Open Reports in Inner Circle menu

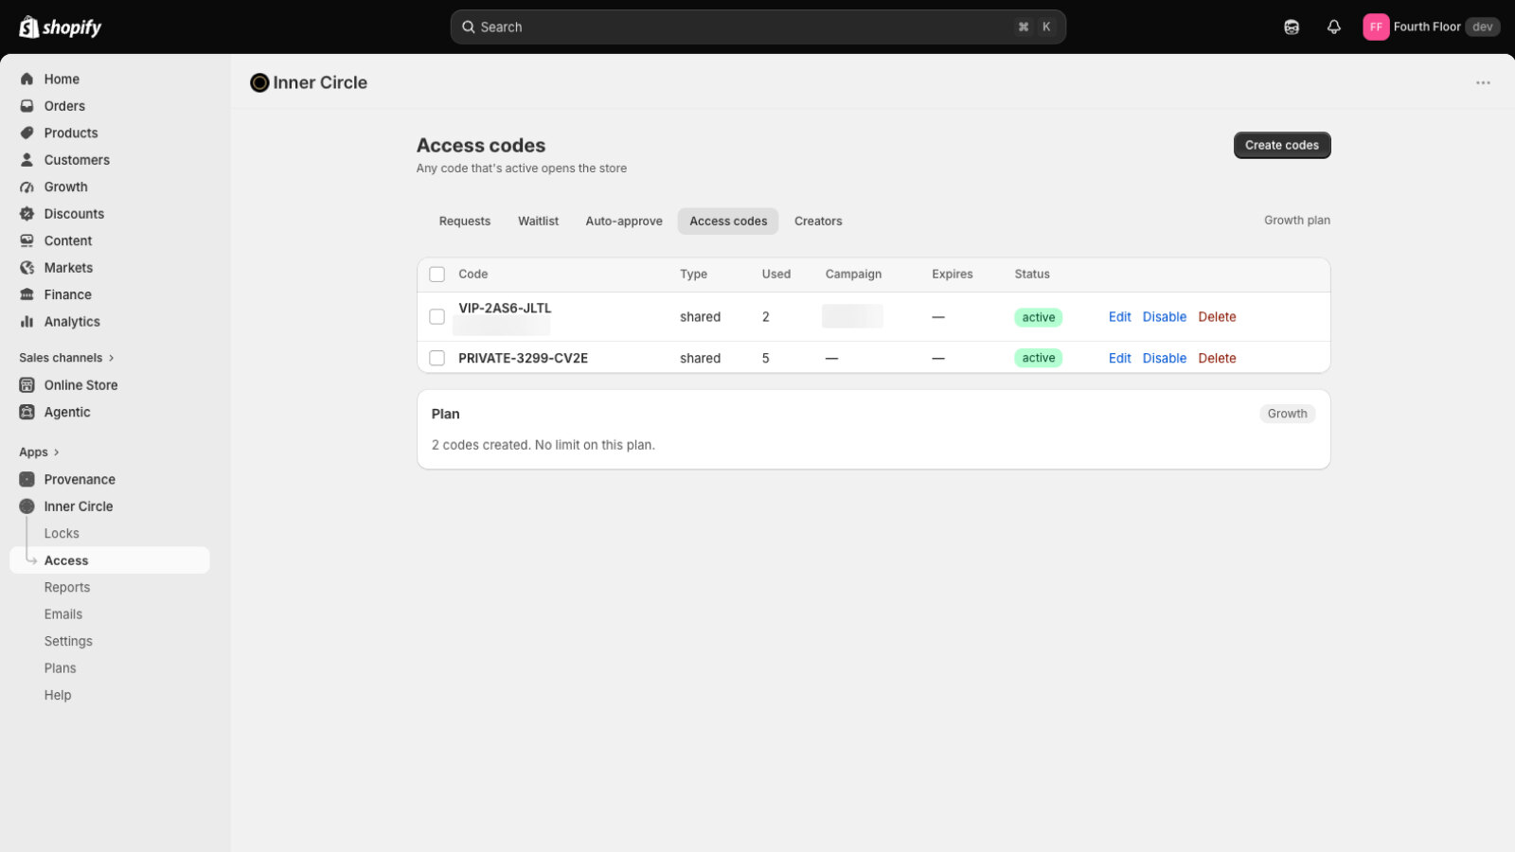pos(67,588)
